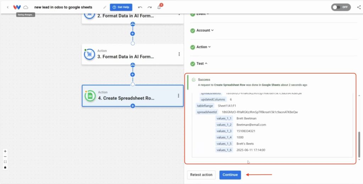The width and height of the screenshot is (363, 184).
Task: Open step 4 three-dot options menu
Action: coord(179,96)
